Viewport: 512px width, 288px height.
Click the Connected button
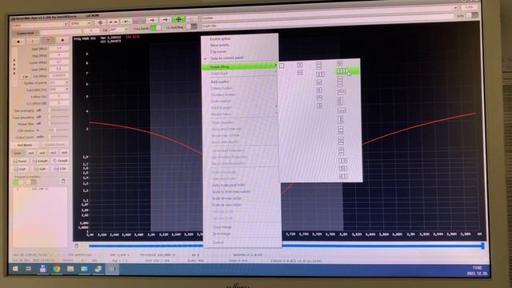[x=25, y=33]
